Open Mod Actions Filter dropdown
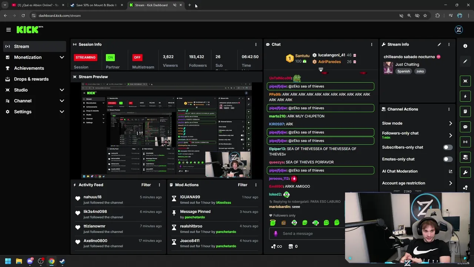474x267 pixels. pyautogui.click(x=243, y=185)
